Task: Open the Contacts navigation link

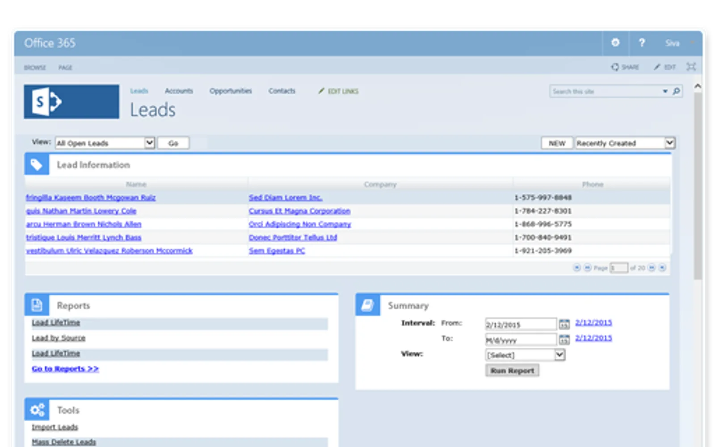Action: pos(282,91)
